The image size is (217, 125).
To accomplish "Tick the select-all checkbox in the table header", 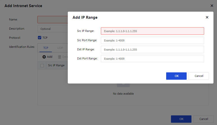I will 42,66.
